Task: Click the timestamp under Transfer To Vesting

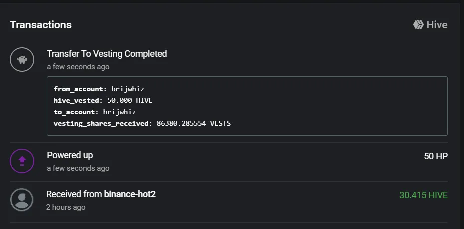Action: tap(78, 67)
